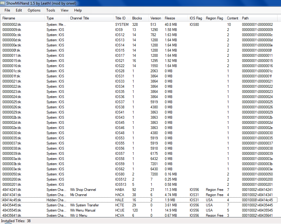The image size is (281, 224).
Task: Select the Mii Channel title entry
Action: tap(78, 195)
